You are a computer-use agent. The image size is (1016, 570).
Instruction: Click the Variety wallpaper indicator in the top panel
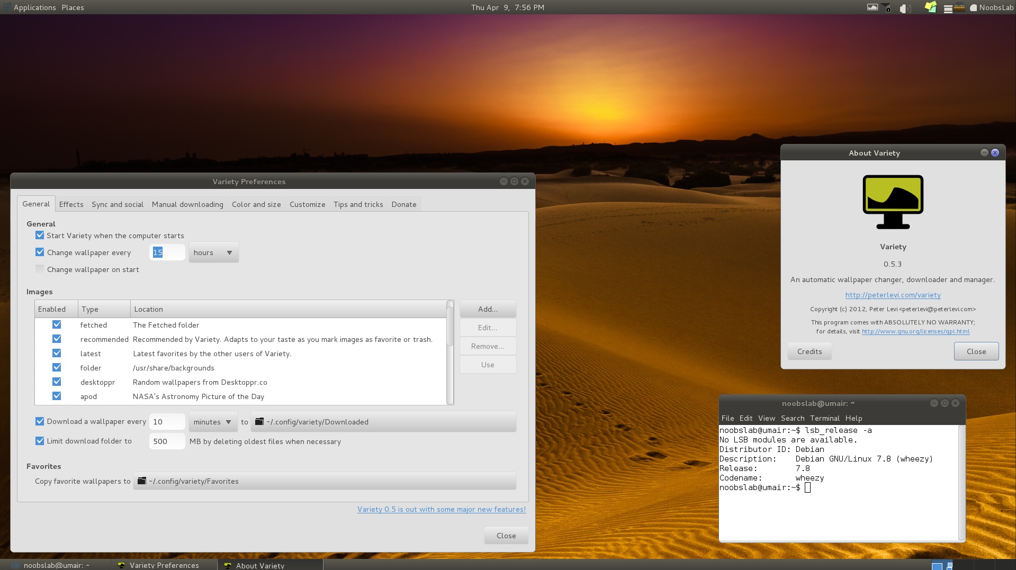(x=872, y=7)
